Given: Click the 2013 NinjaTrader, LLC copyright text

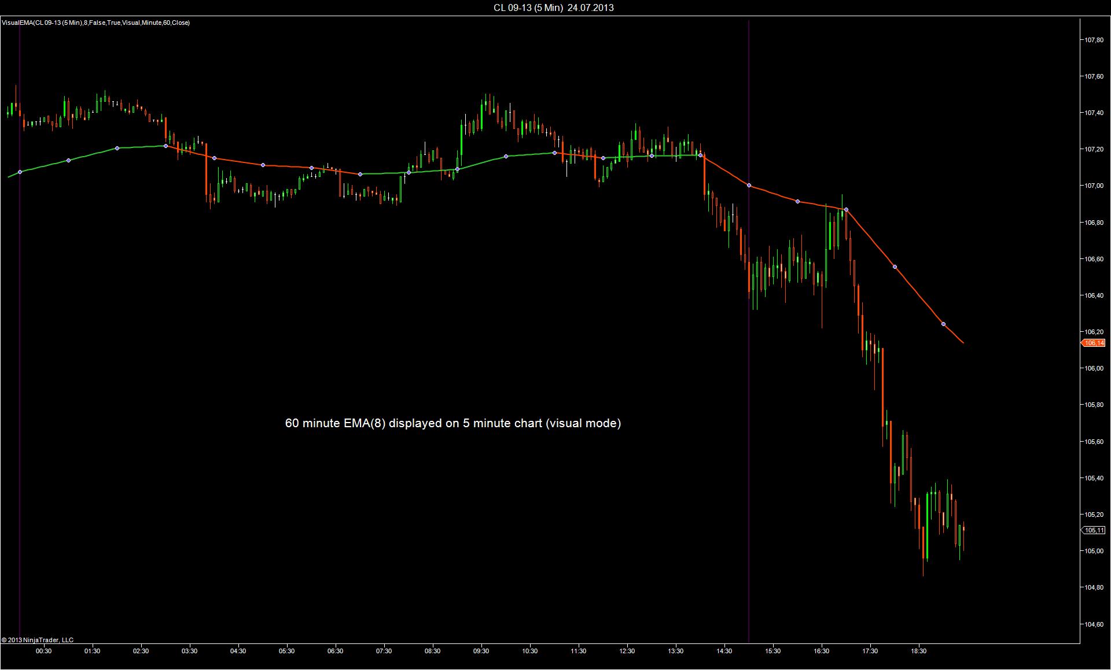Looking at the screenshot, I should pos(38,640).
